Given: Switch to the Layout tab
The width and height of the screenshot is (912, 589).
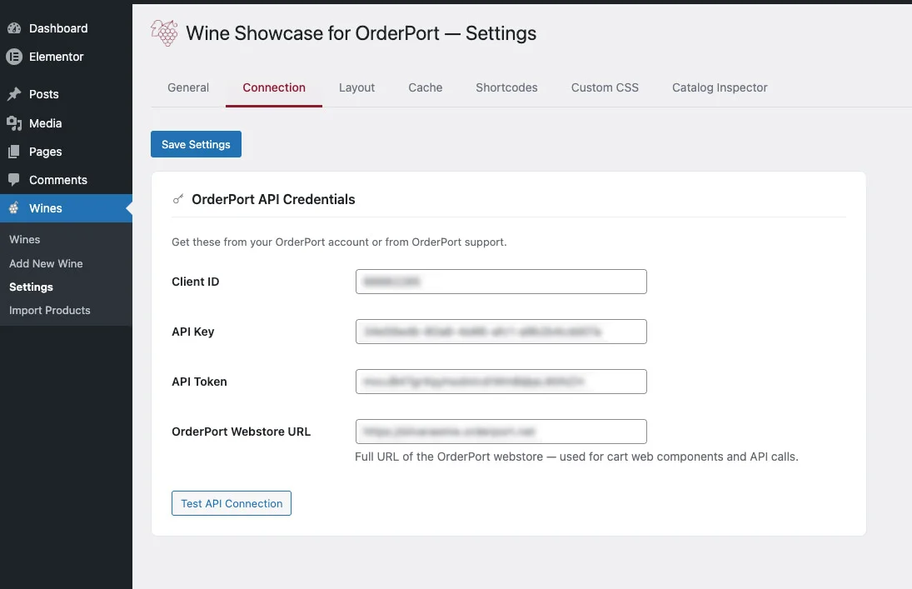Looking at the screenshot, I should 356,87.
